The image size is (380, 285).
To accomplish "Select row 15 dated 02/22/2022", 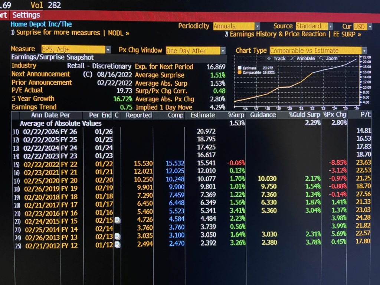I will [191, 164].
